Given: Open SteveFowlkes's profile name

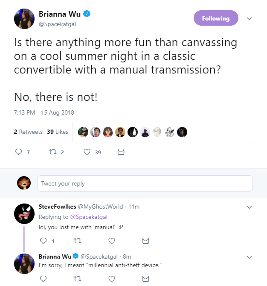Looking at the screenshot, I should pos(57,206).
